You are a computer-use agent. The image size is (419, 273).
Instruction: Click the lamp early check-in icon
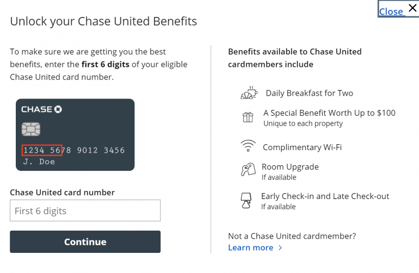tap(245, 200)
